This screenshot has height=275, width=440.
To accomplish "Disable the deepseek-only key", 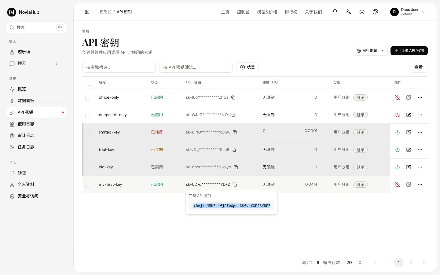I will [398, 115].
